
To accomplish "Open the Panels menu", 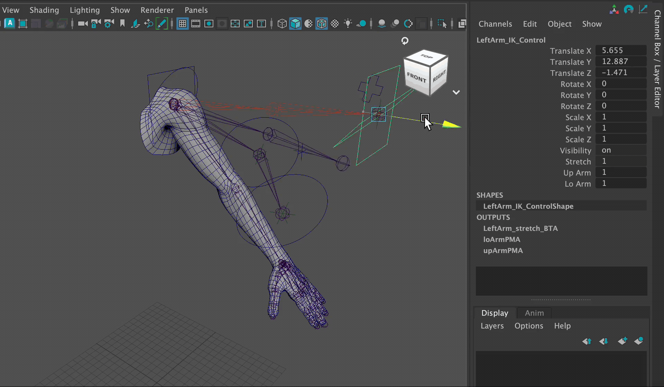I will coord(196,10).
